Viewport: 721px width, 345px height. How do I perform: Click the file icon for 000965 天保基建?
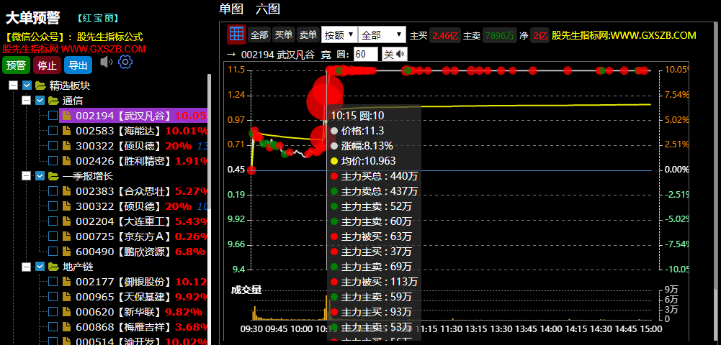tap(67, 296)
